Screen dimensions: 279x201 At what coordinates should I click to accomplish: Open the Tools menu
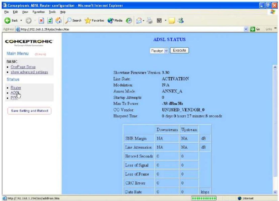coord(52,12)
